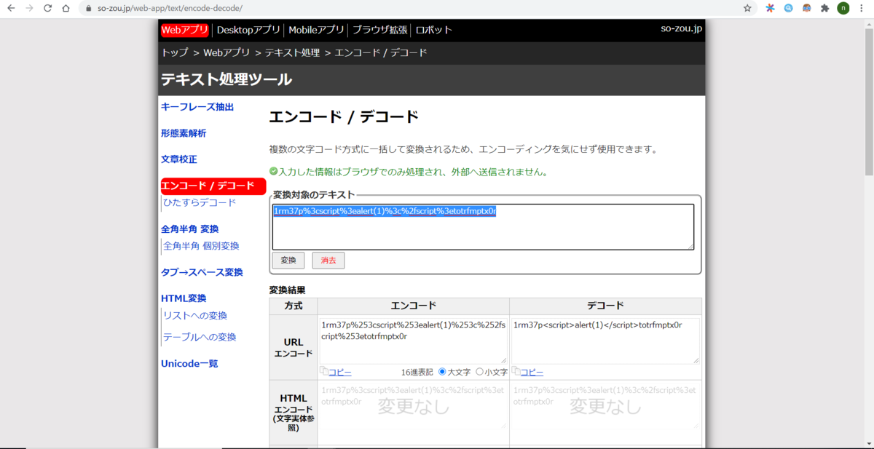This screenshot has height=449, width=874.
Task: Go to テキスト処理 breadcrumb link
Action: pyautogui.click(x=292, y=52)
